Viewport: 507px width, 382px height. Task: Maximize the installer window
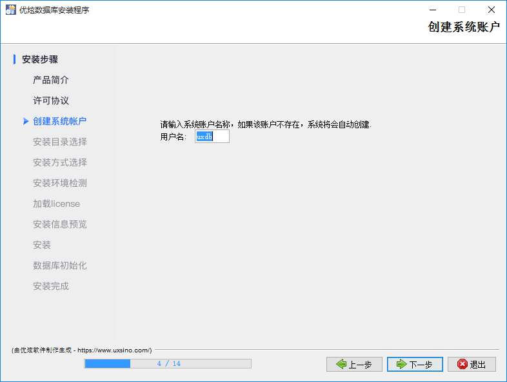(x=461, y=10)
